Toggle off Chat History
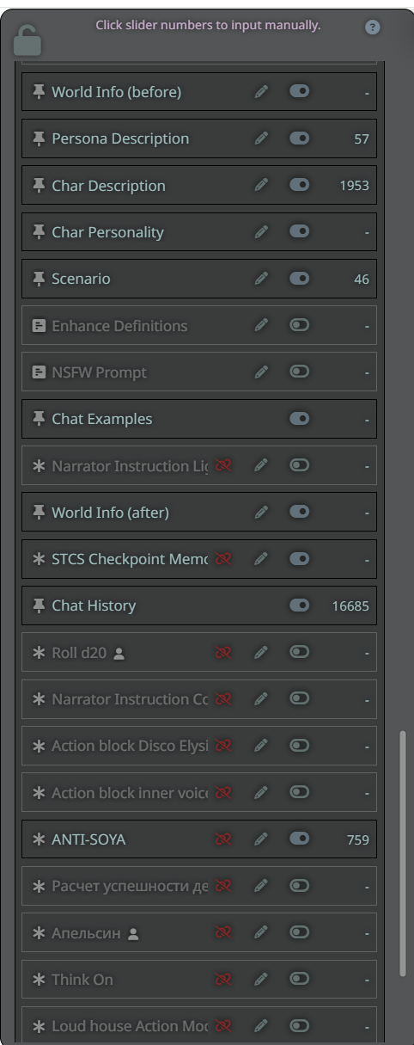 [x=299, y=605]
